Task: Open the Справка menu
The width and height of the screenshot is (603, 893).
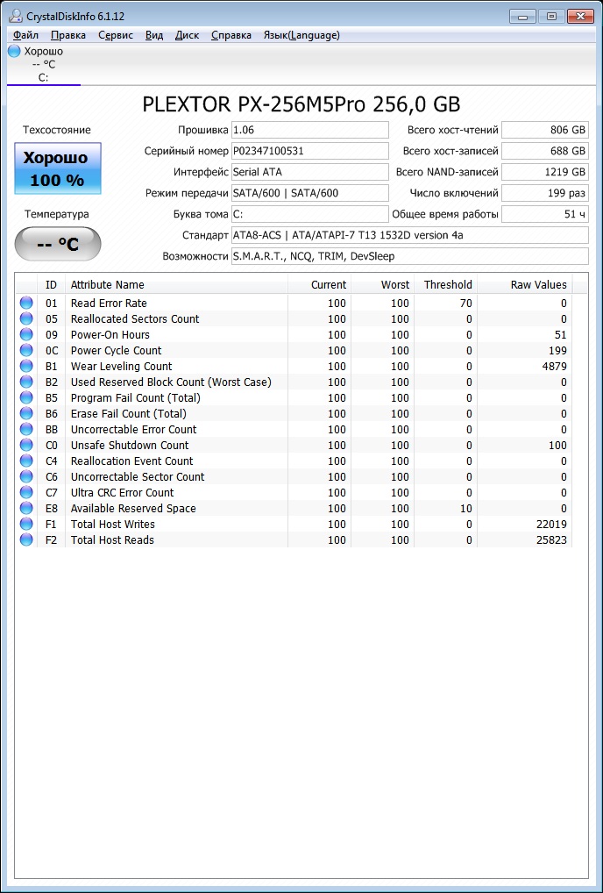Action: coord(231,35)
